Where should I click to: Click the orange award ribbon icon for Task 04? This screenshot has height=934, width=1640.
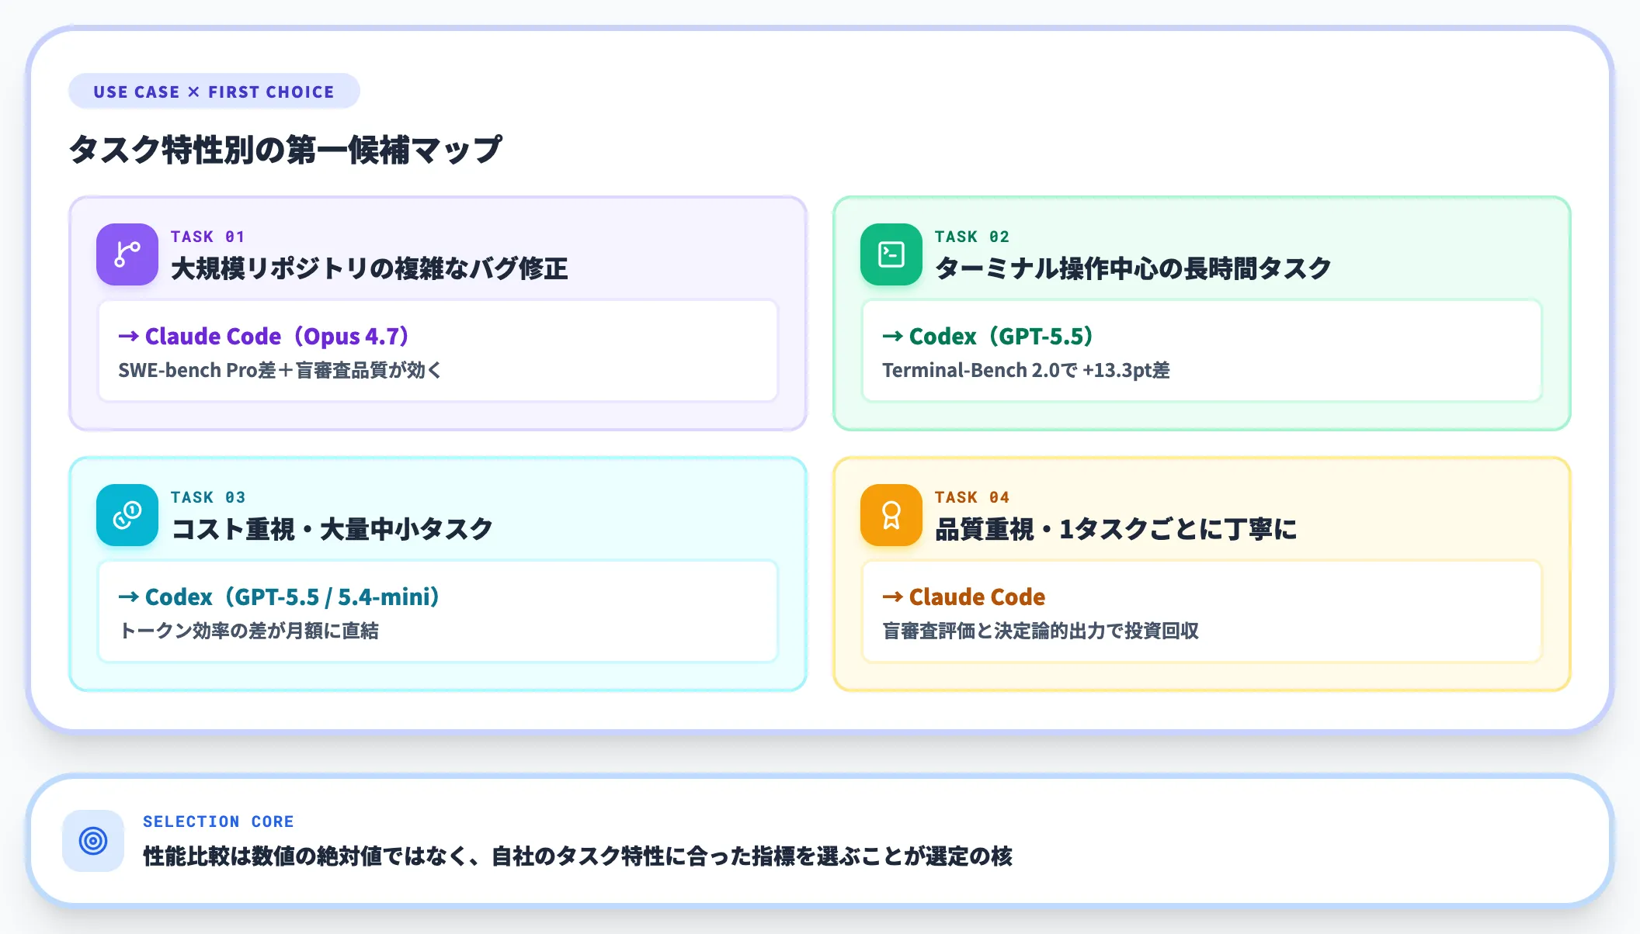(891, 515)
